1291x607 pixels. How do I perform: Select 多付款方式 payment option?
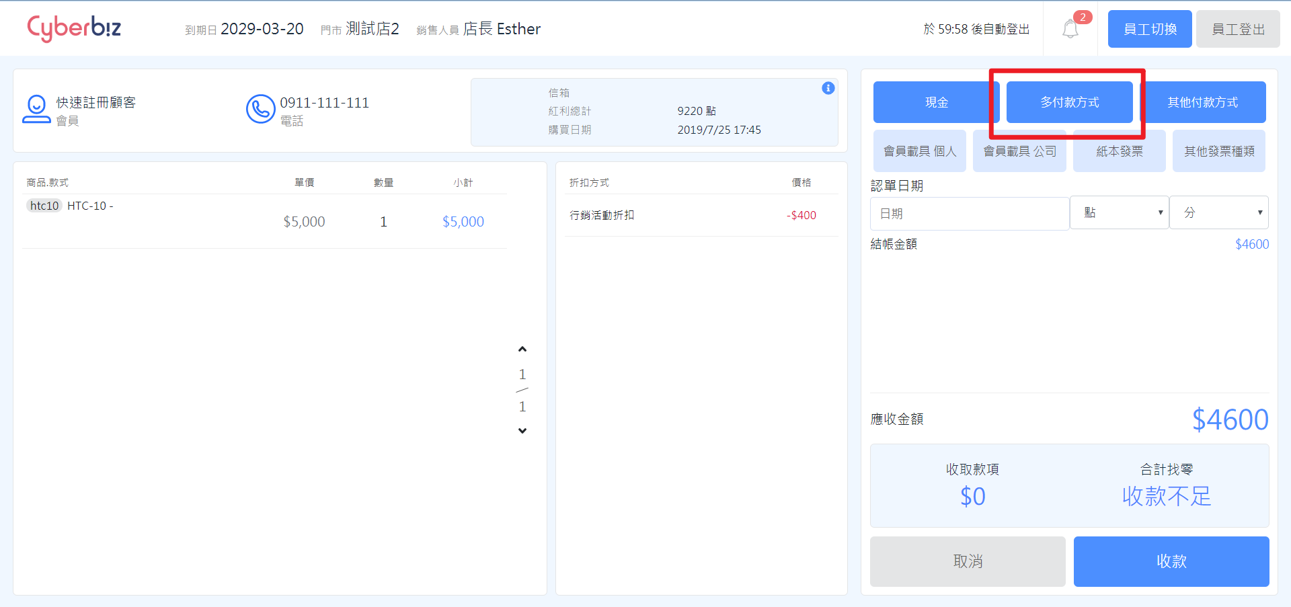[x=1069, y=102]
